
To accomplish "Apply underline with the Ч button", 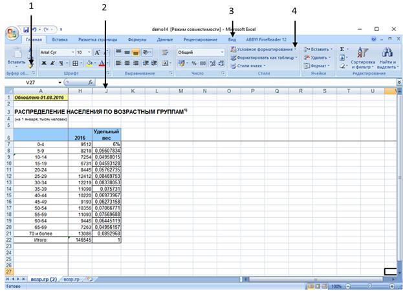I will [x=61, y=63].
